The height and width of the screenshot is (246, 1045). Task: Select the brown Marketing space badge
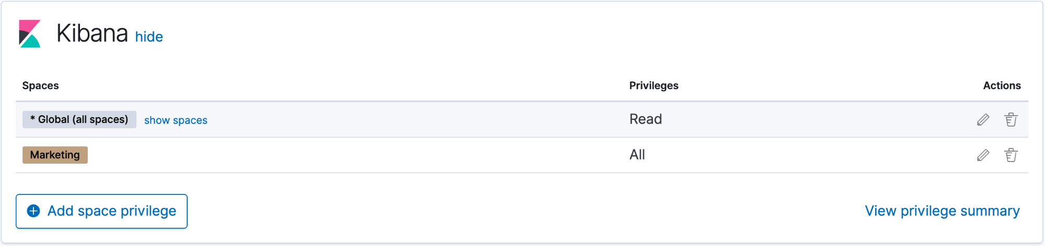55,155
